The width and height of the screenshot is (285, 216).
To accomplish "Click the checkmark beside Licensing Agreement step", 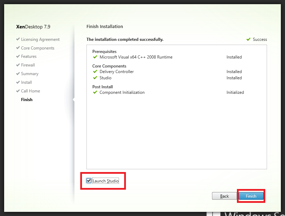I will [18, 39].
